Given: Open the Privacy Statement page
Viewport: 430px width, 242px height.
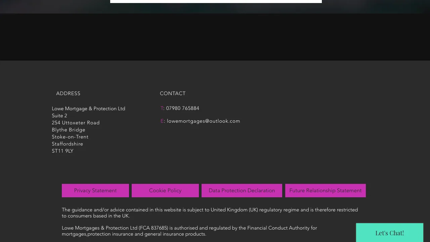Looking at the screenshot, I should pyautogui.click(x=95, y=191).
